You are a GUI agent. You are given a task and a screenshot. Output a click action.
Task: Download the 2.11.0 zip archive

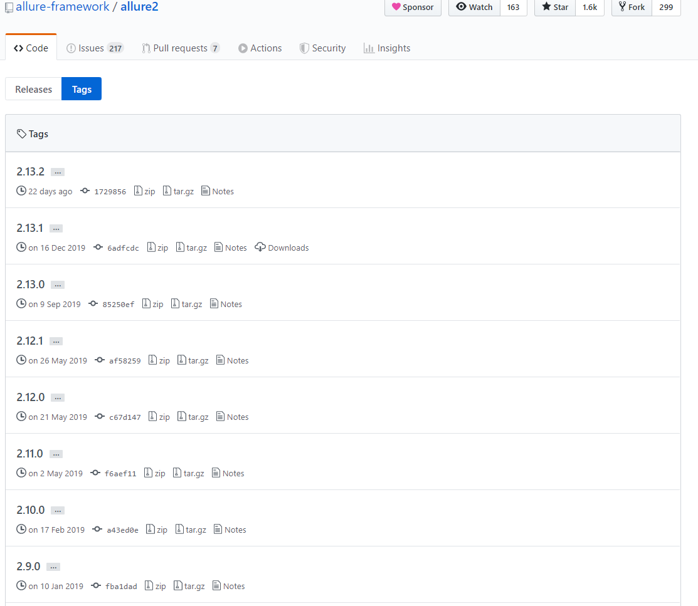coord(155,474)
